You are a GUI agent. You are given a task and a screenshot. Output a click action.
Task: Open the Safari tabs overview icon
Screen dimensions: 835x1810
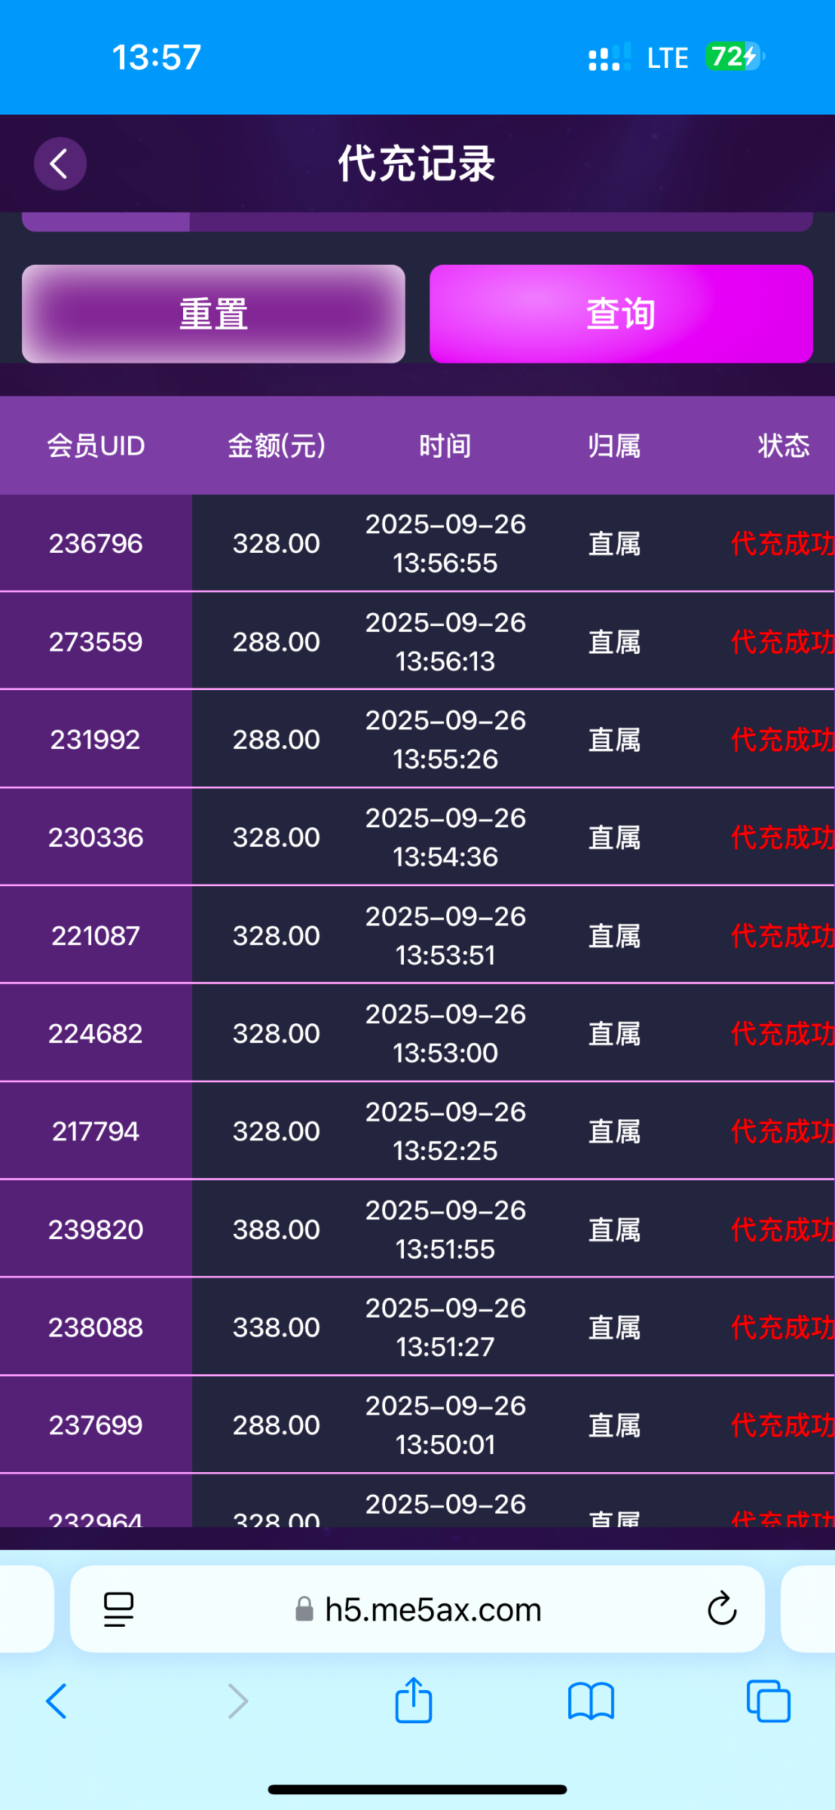pos(768,1701)
